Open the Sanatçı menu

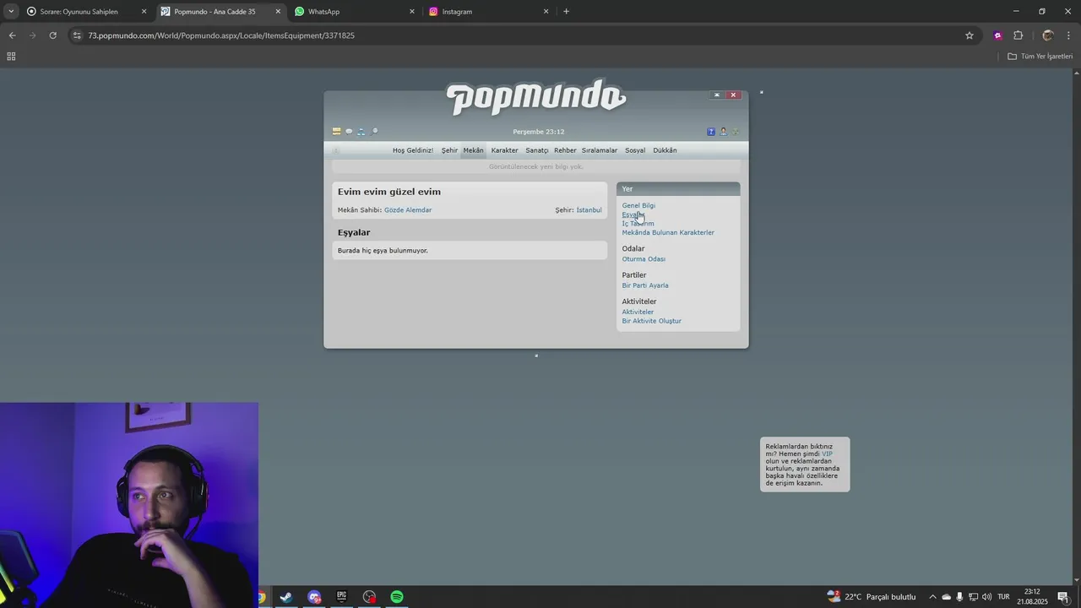[537, 150]
